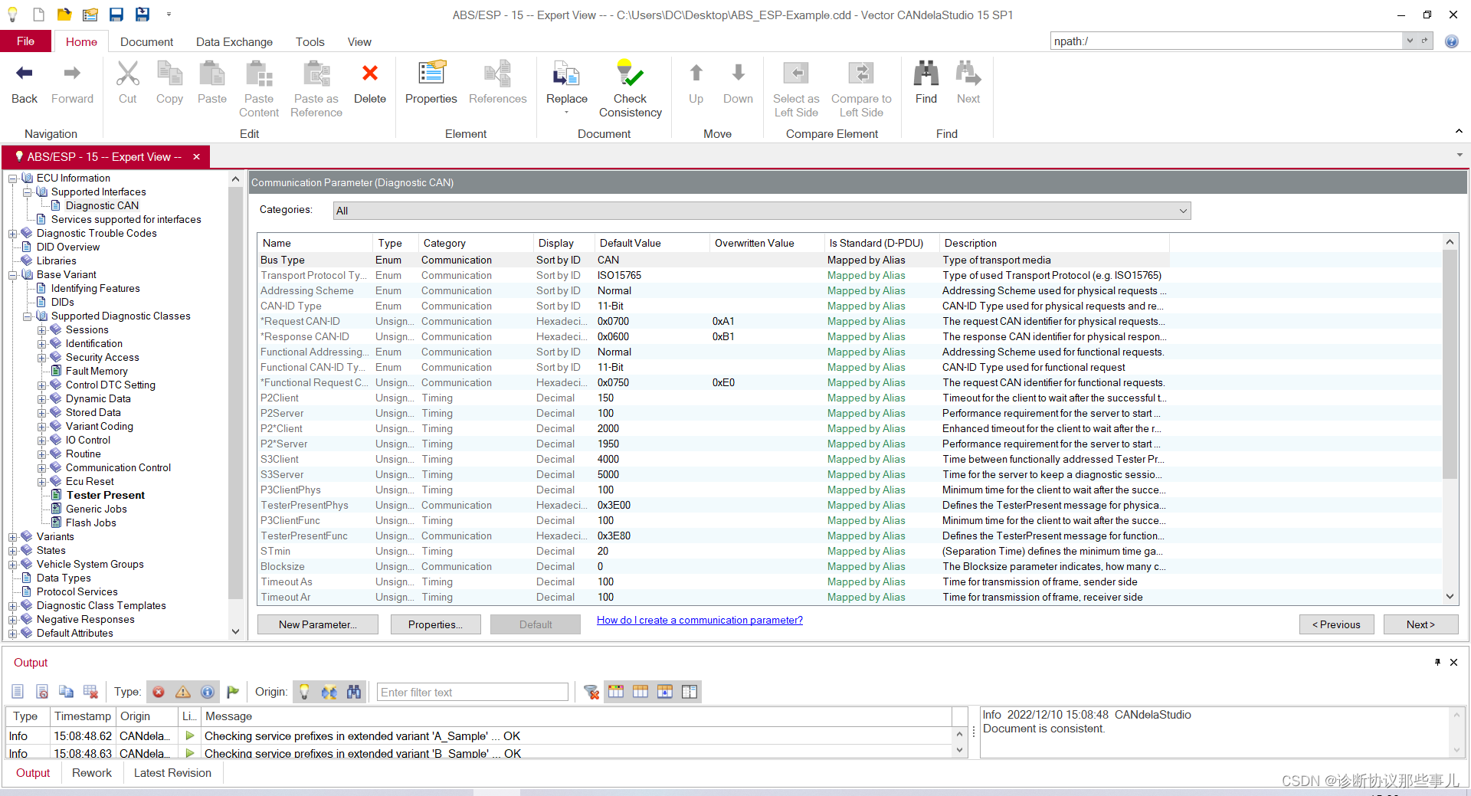Click the Help question mark icon

1452,41
